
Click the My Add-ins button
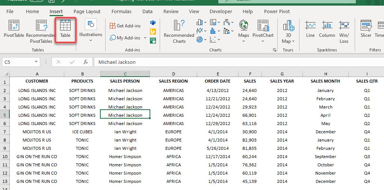point(125,38)
